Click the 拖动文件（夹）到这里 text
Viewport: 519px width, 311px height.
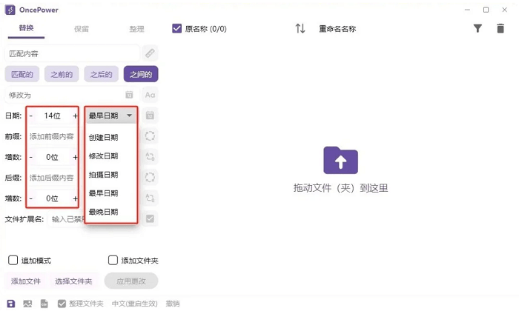[340, 188]
